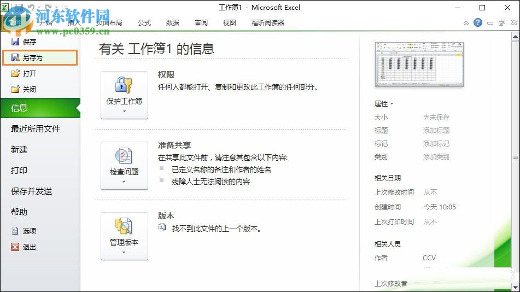
Task: Minimize the ribbon with caret icon
Action: (x=466, y=23)
